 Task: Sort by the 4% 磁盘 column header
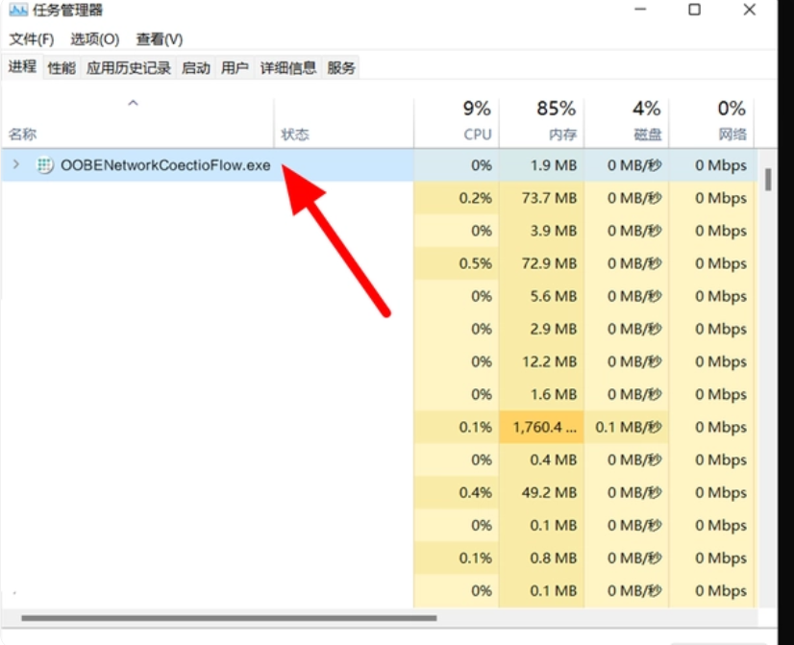coord(627,123)
